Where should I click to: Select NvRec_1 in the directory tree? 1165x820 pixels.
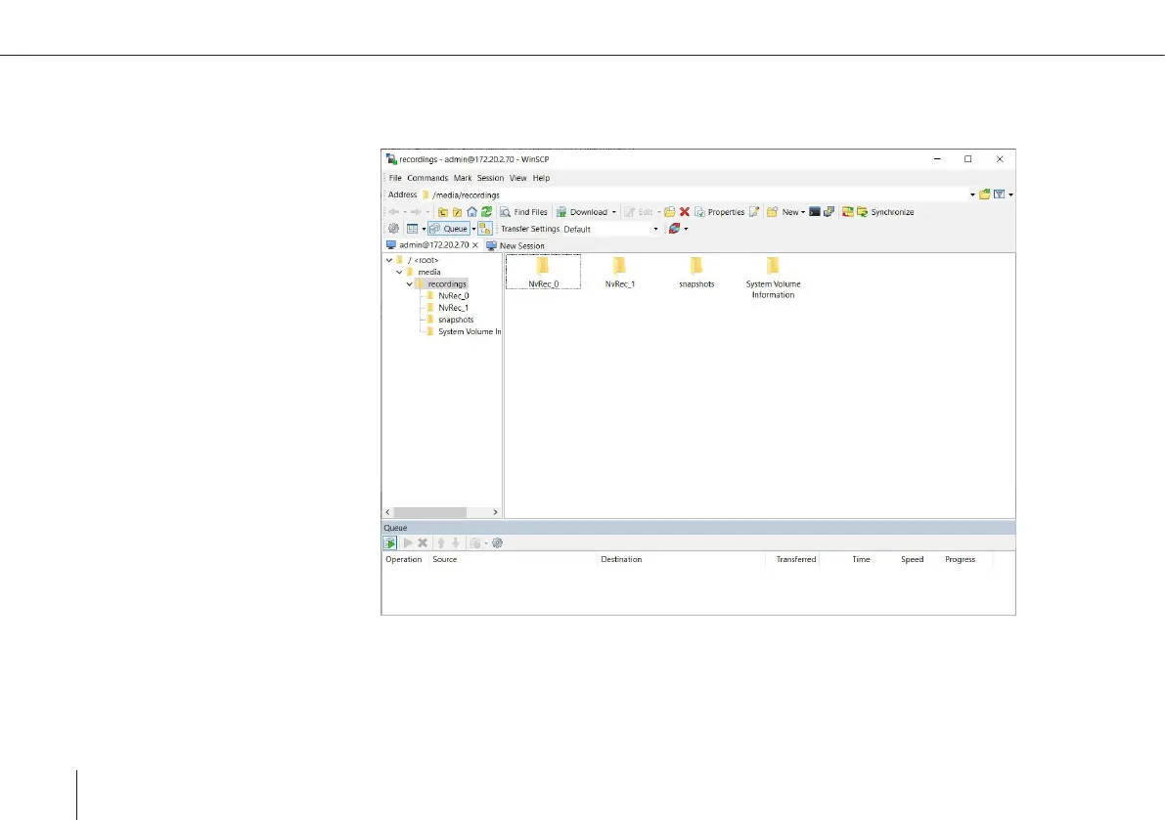click(453, 308)
